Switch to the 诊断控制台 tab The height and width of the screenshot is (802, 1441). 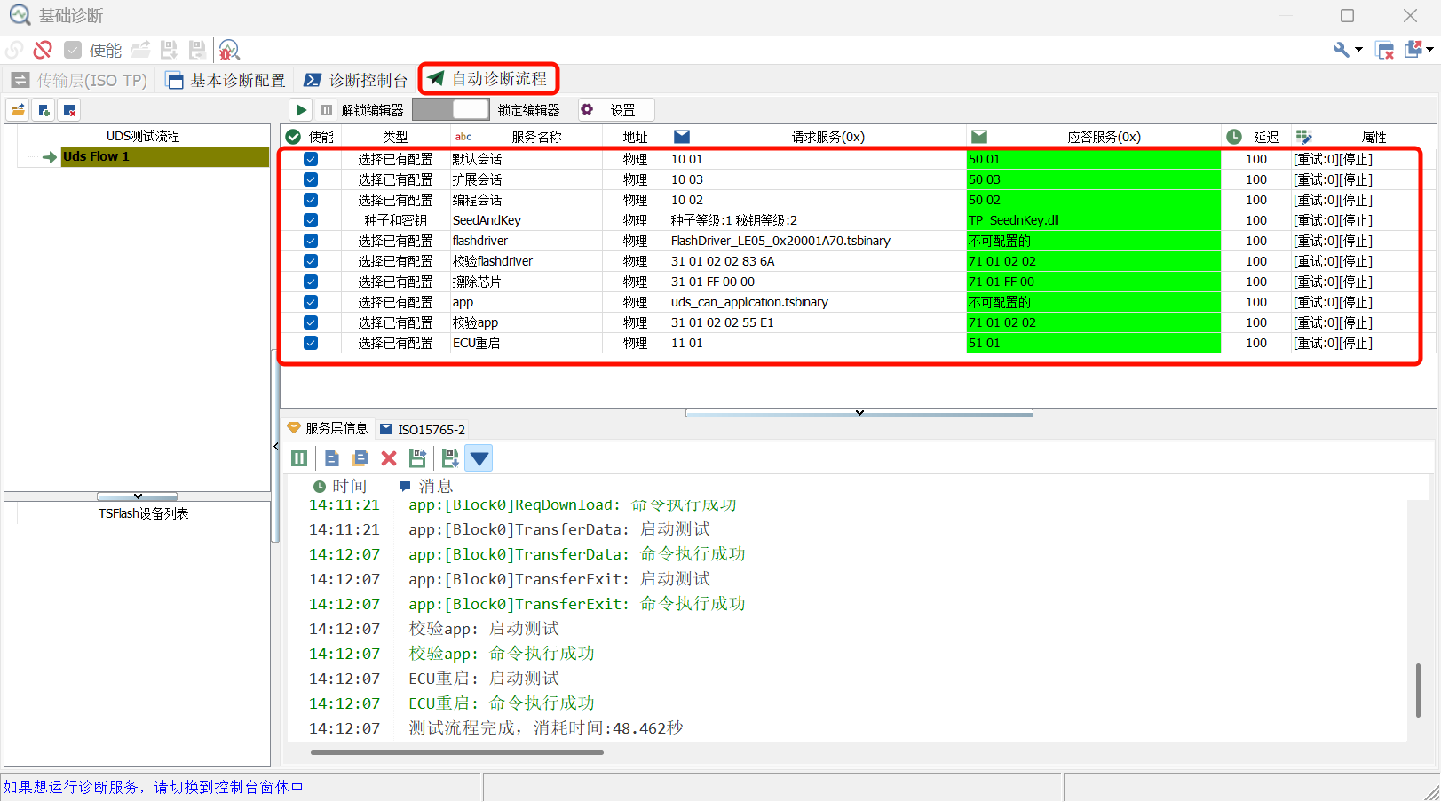356,80
